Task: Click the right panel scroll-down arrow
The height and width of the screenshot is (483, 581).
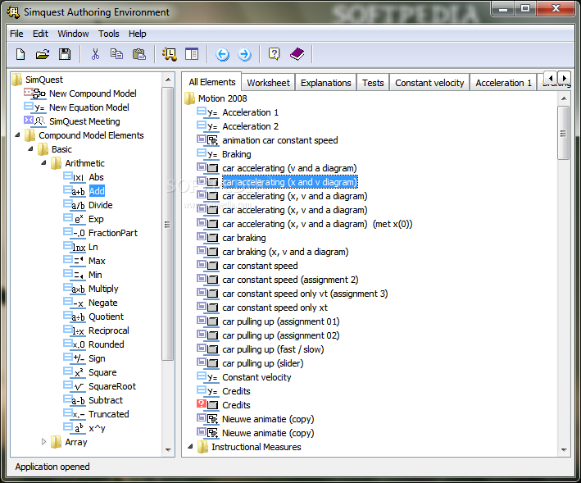Action: pos(564,449)
